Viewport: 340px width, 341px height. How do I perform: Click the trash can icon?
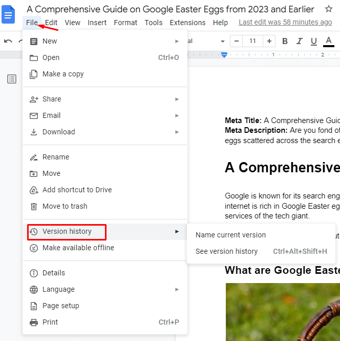point(34,206)
